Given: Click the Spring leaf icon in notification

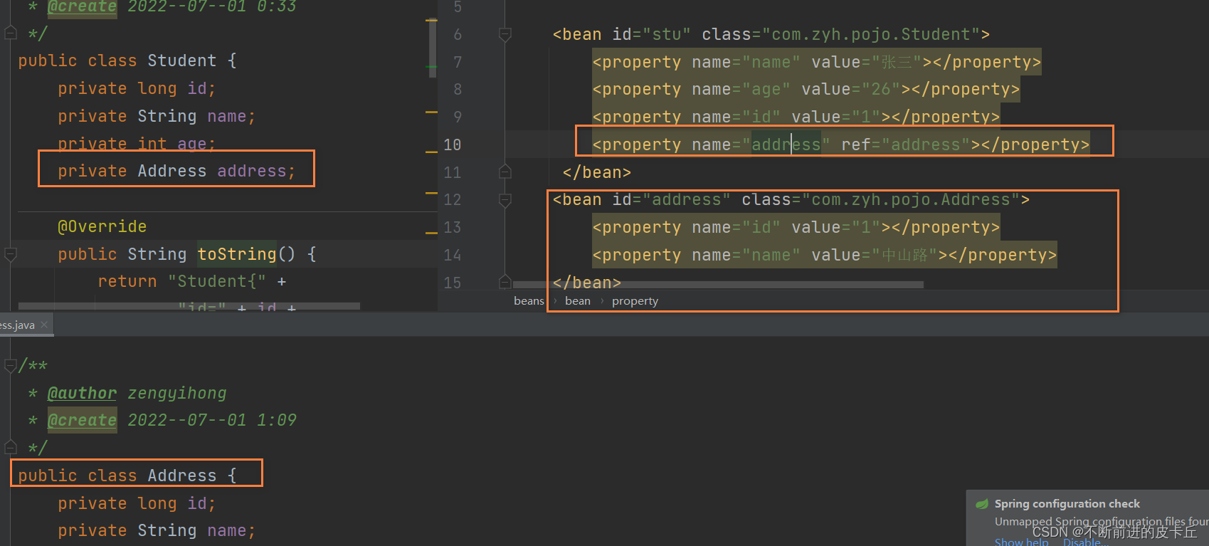Looking at the screenshot, I should [982, 504].
